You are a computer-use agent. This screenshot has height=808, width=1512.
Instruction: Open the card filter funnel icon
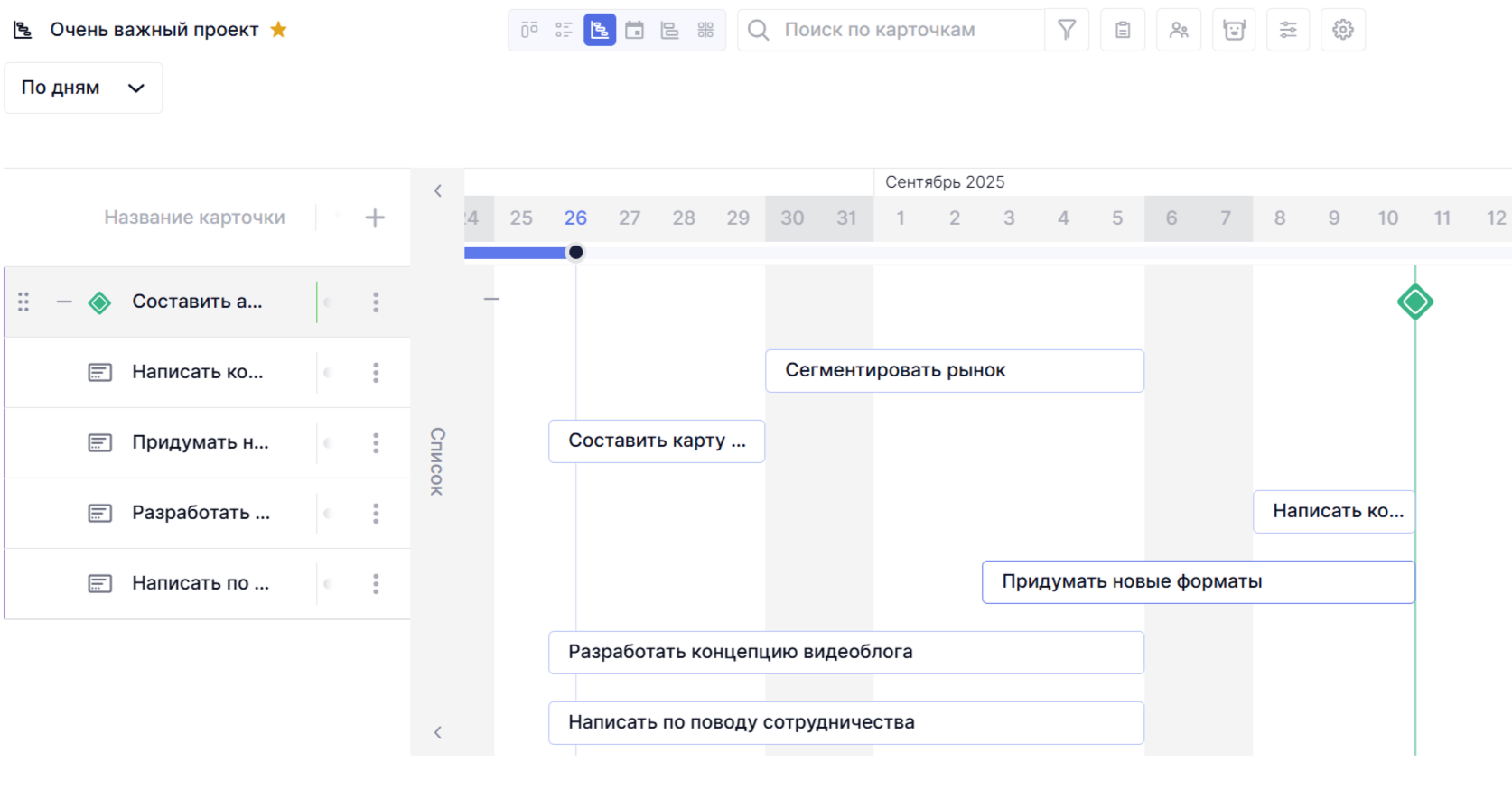click(x=1067, y=30)
